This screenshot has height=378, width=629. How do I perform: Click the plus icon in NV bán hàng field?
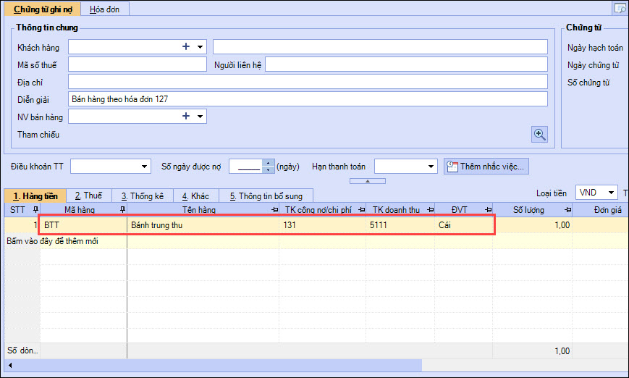(186, 117)
